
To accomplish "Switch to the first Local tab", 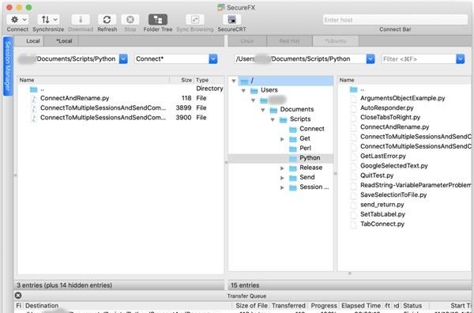I will [x=32, y=41].
